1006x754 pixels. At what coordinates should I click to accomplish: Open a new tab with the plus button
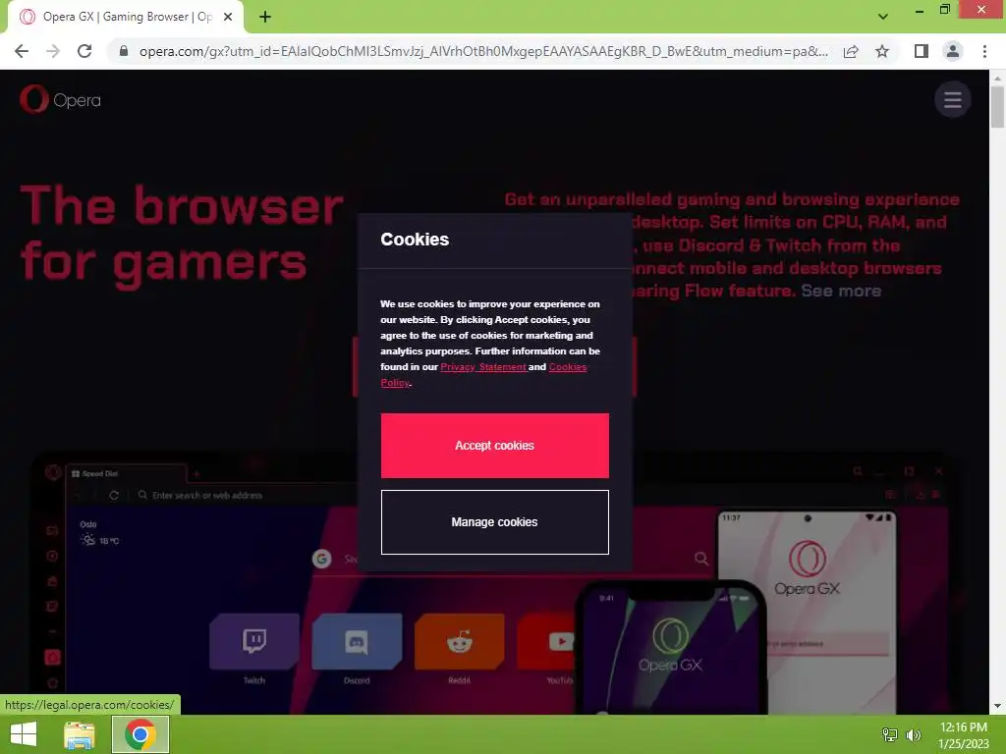coord(265,17)
